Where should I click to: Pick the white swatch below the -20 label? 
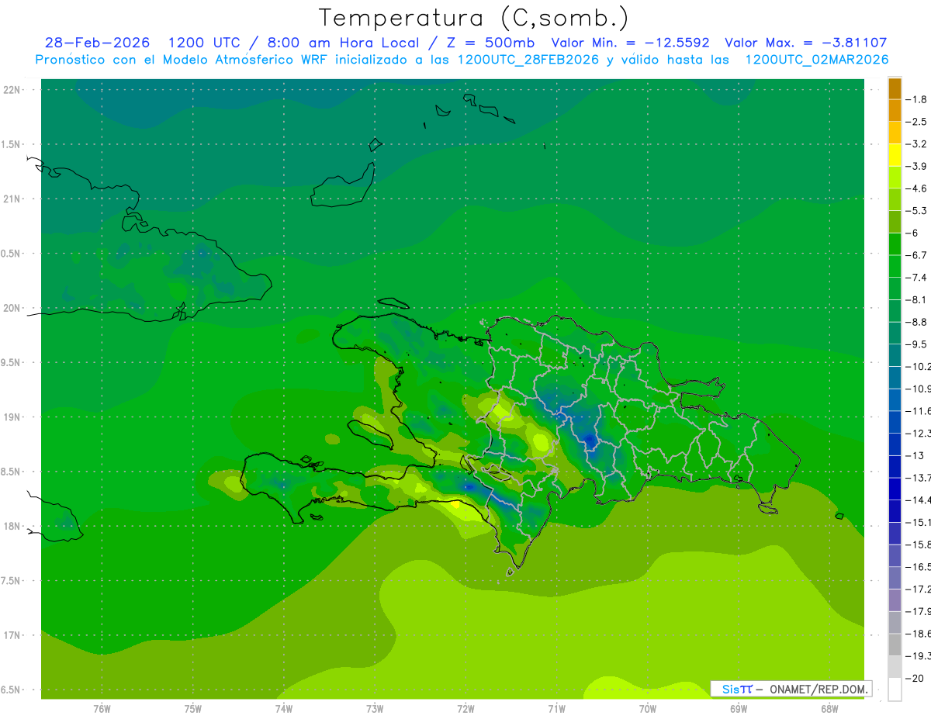(x=895, y=689)
